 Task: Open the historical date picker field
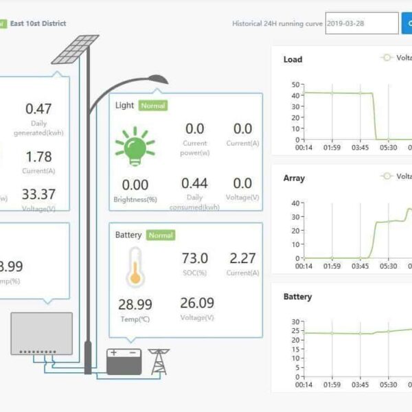pyautogui.click(x=361, y=23)
